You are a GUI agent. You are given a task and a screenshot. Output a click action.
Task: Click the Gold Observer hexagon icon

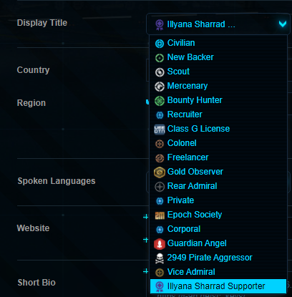pos(160,172)
